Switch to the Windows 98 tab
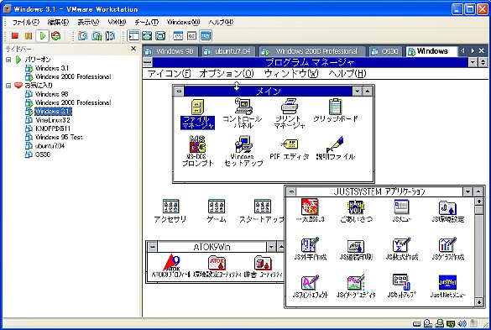This screenshot has height=330, width=491. click(170, 51)
